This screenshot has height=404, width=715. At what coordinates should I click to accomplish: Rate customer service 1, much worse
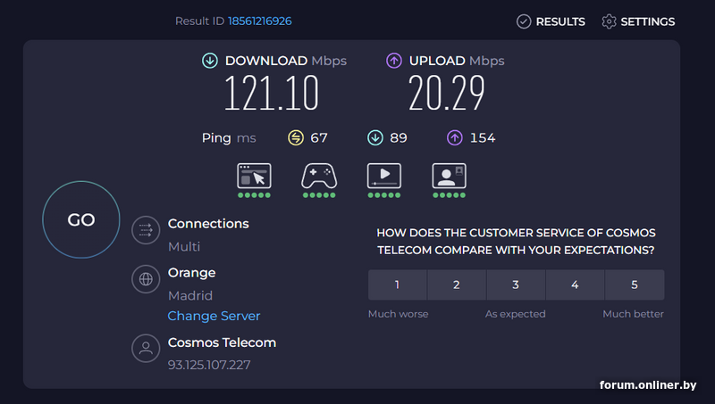[x=398, y=285]
